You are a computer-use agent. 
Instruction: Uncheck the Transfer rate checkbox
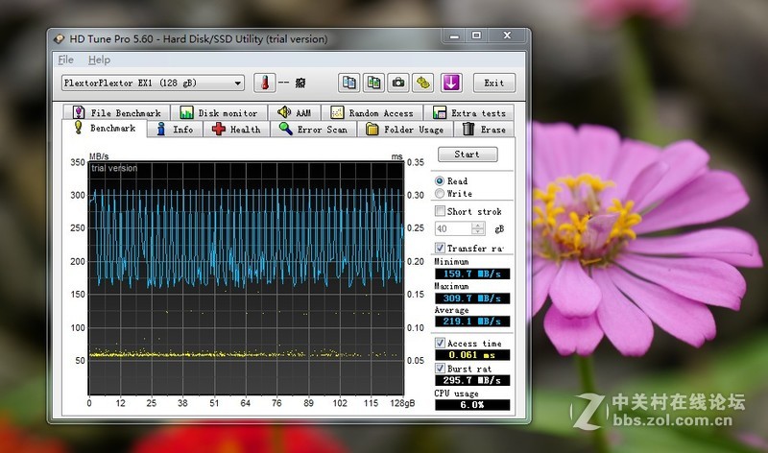pos(440,248)
